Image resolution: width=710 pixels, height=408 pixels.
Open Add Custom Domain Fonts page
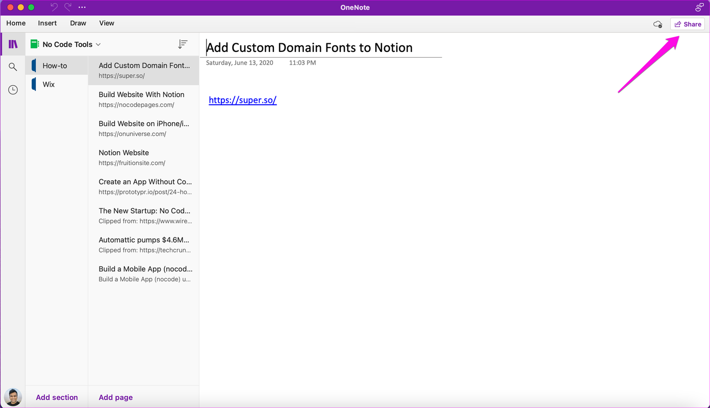tap(144, 70)
